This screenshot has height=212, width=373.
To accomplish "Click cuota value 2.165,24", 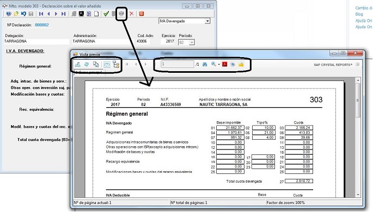I will click(x=299, y=128).
